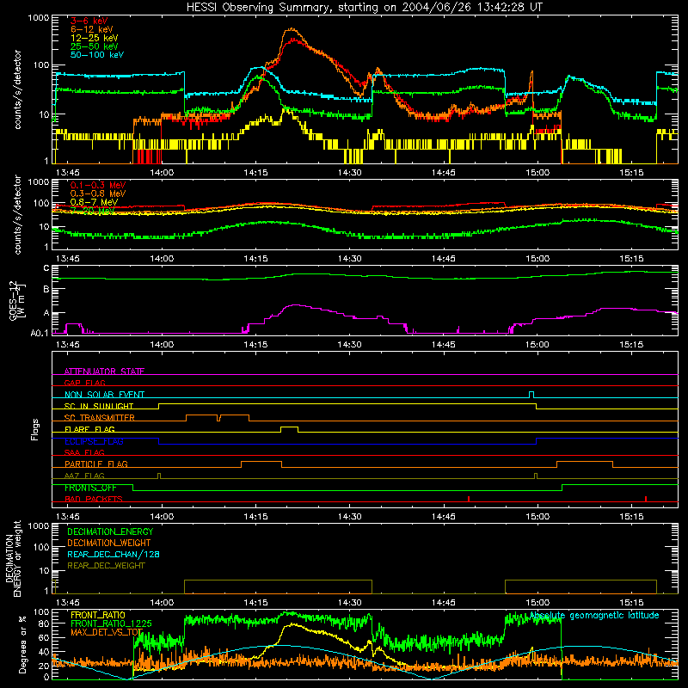Pick the NON_SOLAR_EVENT flag label
688x688 pixels.
click(x=104, y=395)
